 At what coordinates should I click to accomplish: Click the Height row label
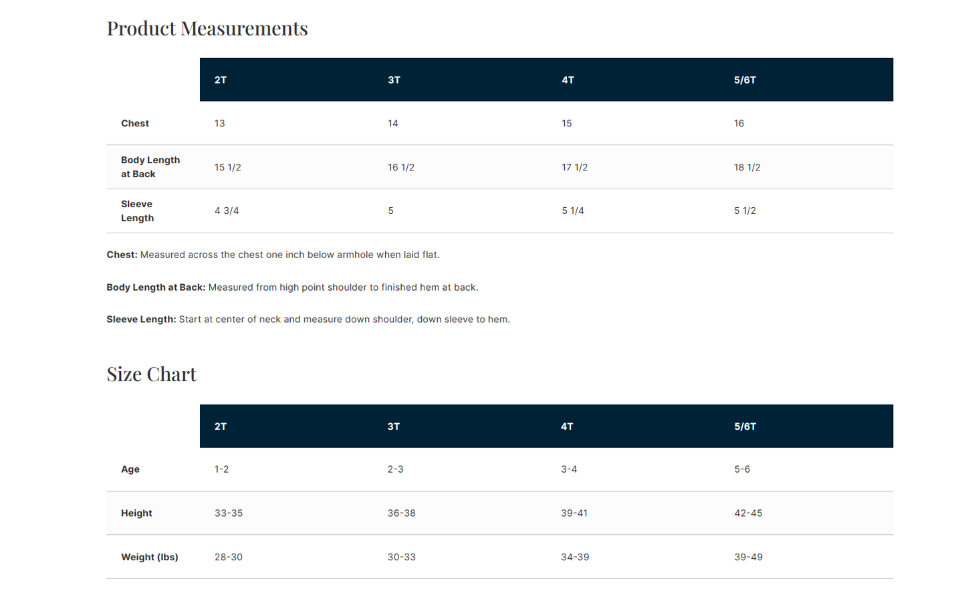click(x=136, y=513)
